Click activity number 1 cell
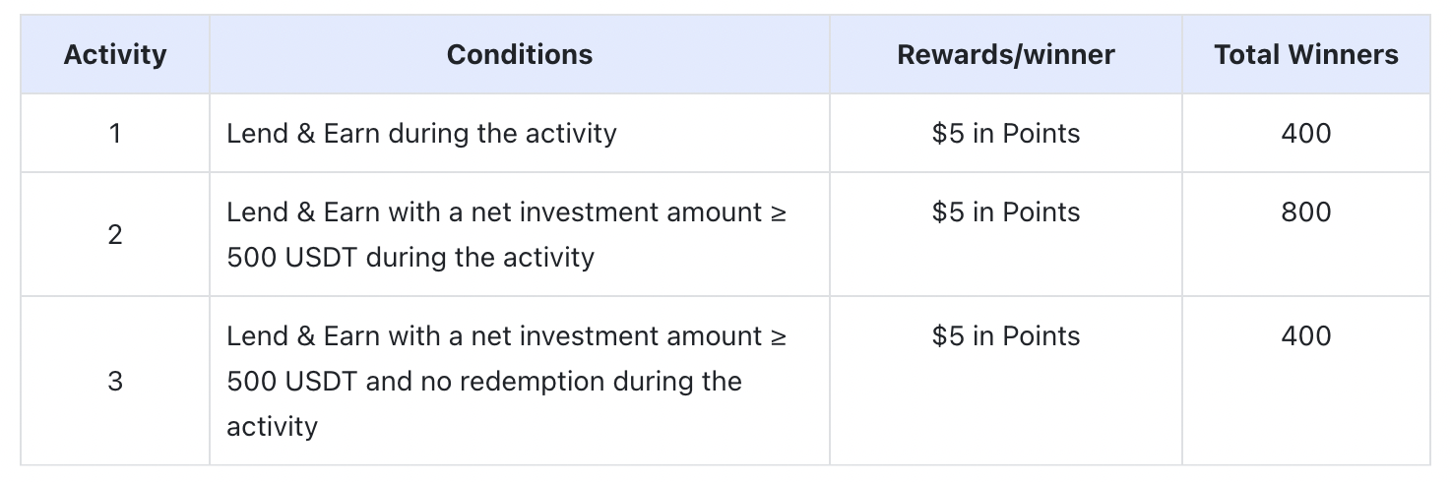 tap(115, 133)
